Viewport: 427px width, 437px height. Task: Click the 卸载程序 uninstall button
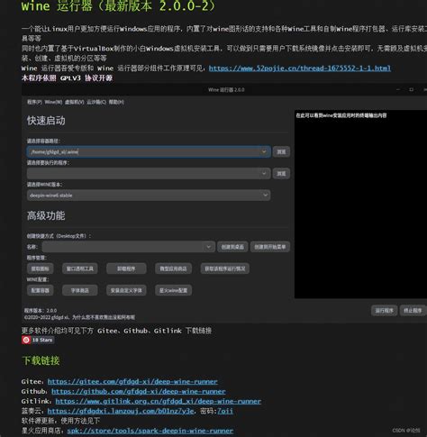[126, 269]
